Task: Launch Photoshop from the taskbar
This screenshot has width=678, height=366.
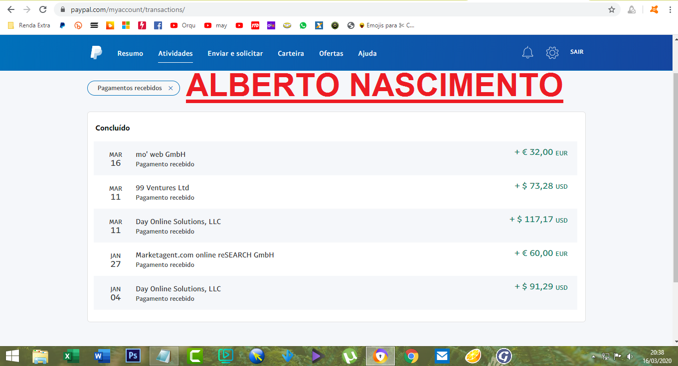Action: pyautogui.click(x=133, y=356)
